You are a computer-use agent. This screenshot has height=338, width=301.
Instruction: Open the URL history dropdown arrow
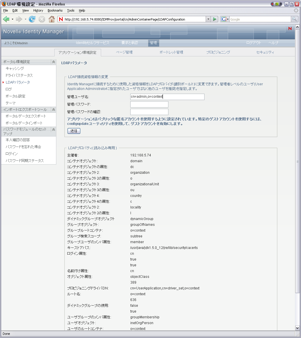click(208, 19)
